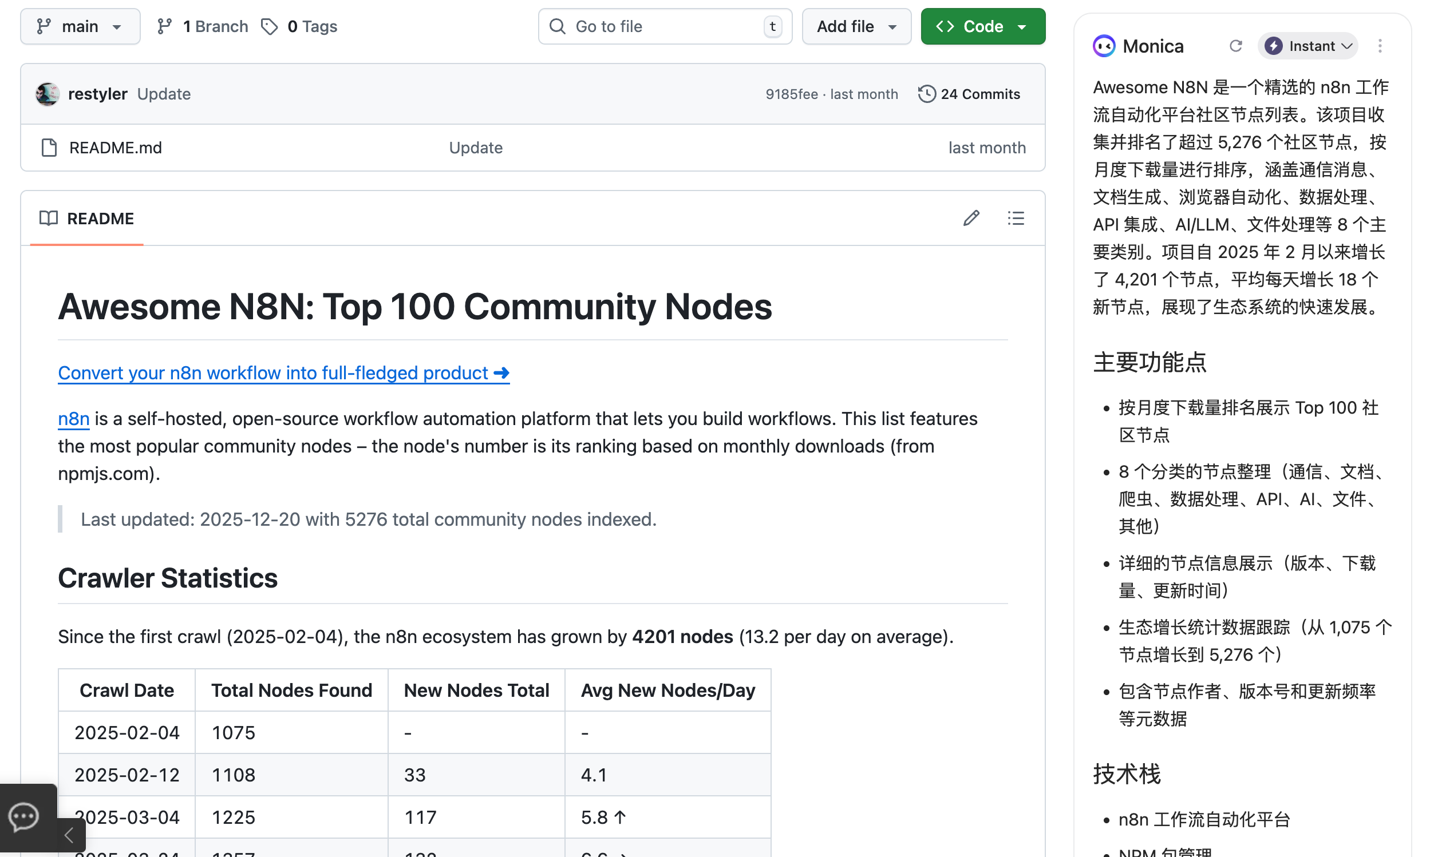1430x857 pixels.
Task: Open Monica three-dot options menu
Action: click(x=1379, y=46)
